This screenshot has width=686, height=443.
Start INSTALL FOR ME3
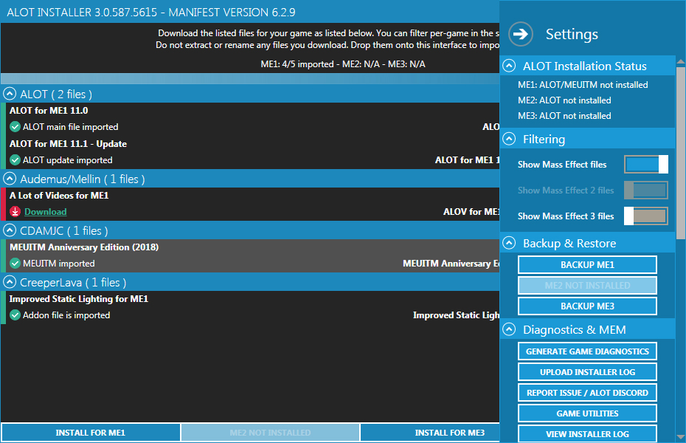coord(429,433)
